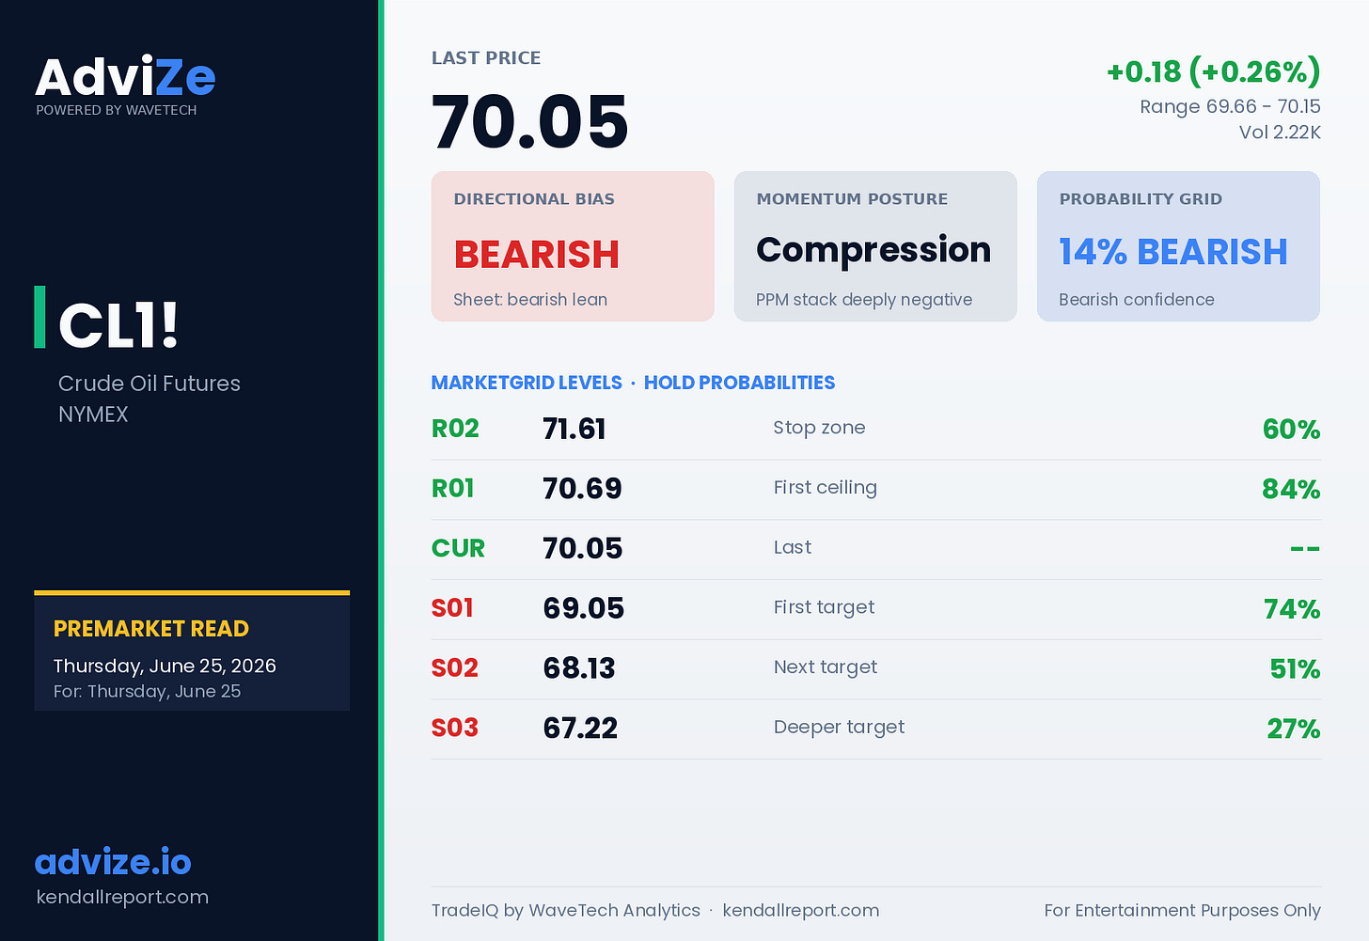Click the "First ceiling" description
1369x941 pixels.
(x=826, y=488)
